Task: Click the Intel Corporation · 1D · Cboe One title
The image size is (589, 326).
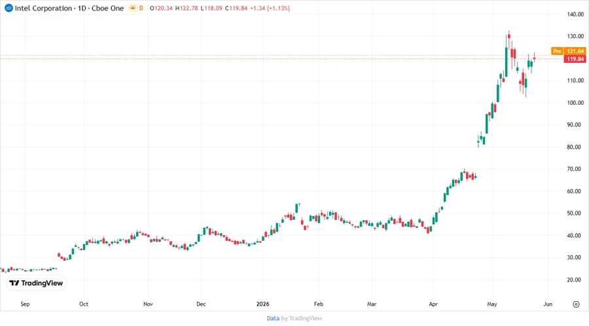Action: (x=69, y=9)
